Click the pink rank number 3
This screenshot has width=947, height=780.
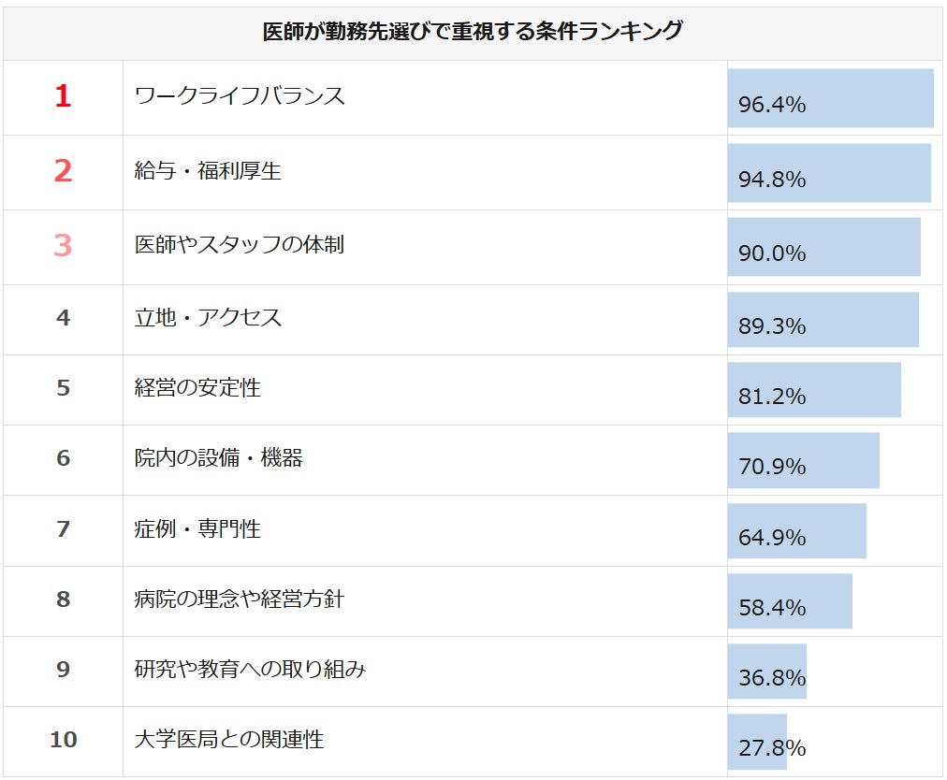[x=63, y=246]
